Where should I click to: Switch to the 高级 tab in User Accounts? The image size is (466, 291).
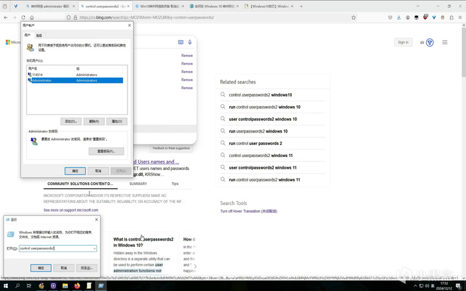tap(39, 36)
